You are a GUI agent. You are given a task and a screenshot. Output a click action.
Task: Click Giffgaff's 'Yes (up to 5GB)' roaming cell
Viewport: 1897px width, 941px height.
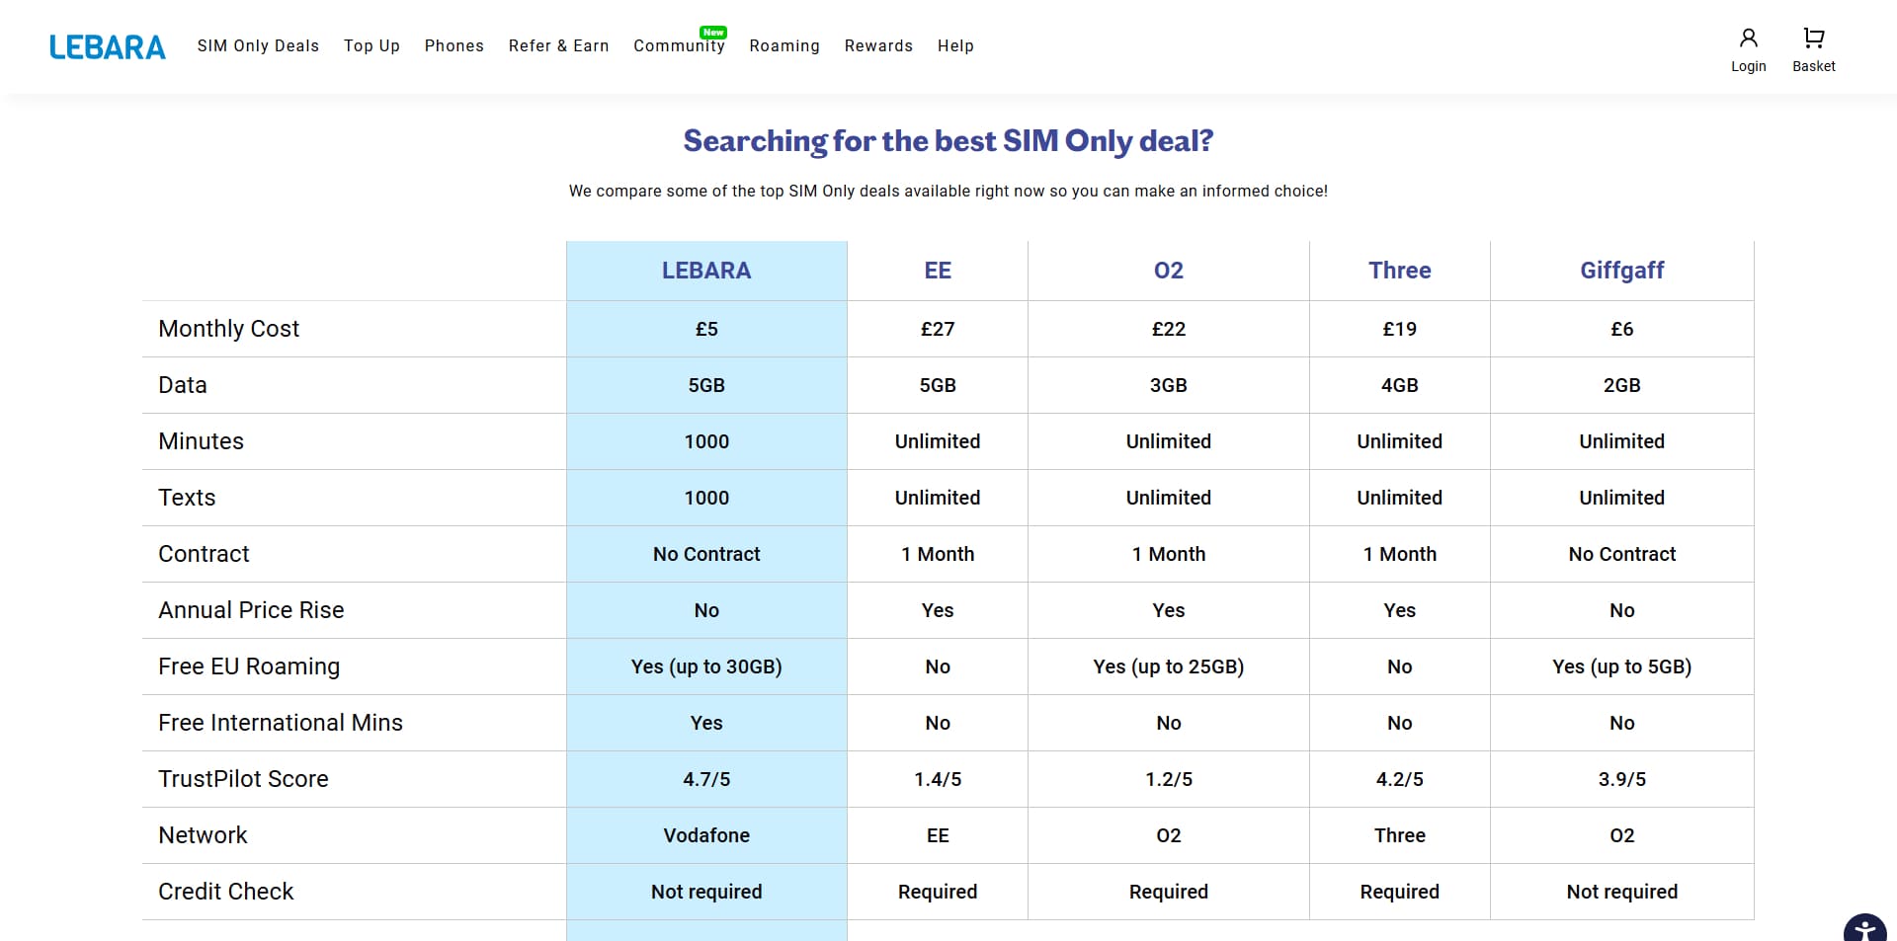[x=1622, y=667]
